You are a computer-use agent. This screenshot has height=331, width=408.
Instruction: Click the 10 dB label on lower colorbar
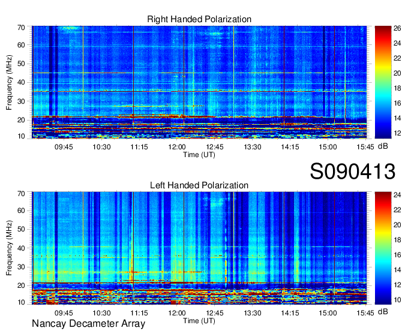click(397, 300)
